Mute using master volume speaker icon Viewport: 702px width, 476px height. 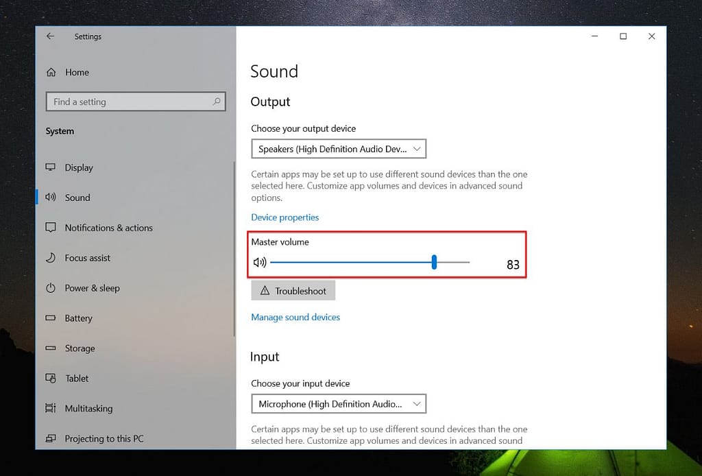pos(260,263)
